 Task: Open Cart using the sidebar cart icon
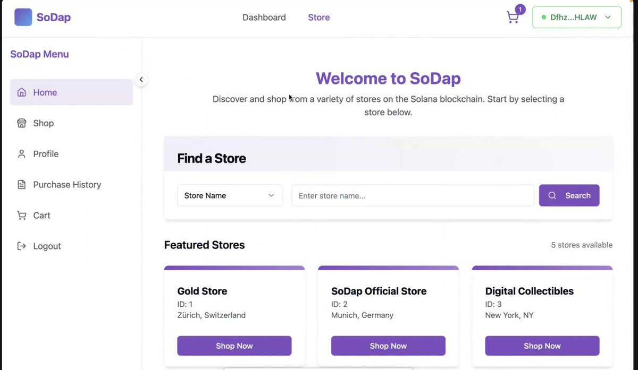click(21, 215)
